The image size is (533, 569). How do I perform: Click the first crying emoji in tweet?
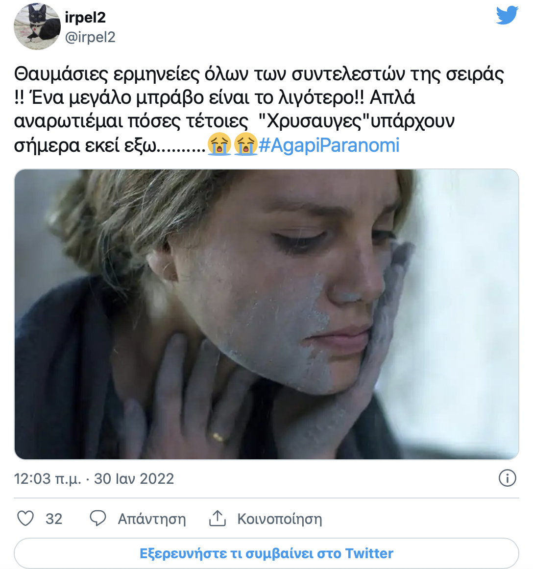pyautogui.click(x=219, y=144)
